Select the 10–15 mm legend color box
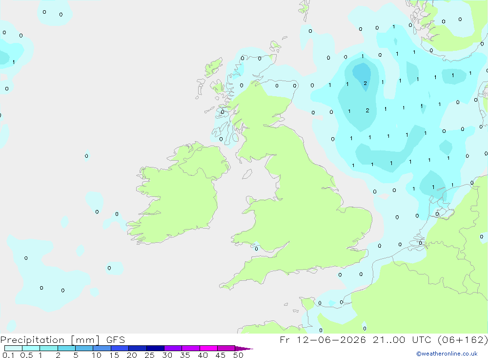Screen dimensions: 488x358 (102, 348)
